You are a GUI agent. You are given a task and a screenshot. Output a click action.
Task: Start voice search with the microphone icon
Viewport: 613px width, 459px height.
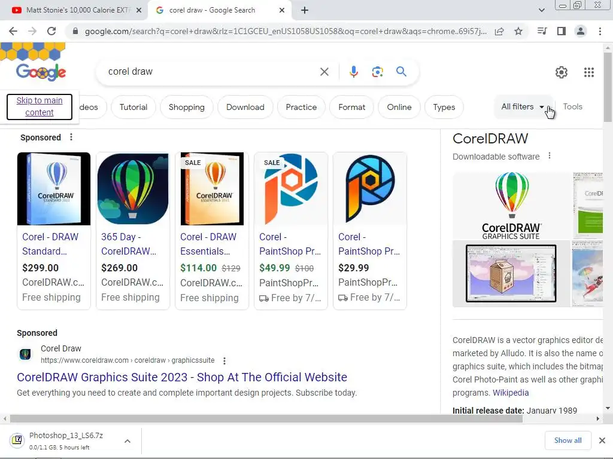(353, 72)
